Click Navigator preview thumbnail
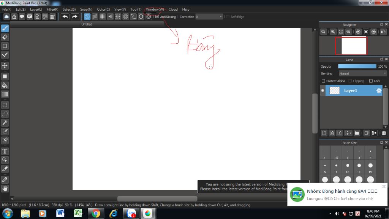389x219 pixels. click(x=351, y=46)
